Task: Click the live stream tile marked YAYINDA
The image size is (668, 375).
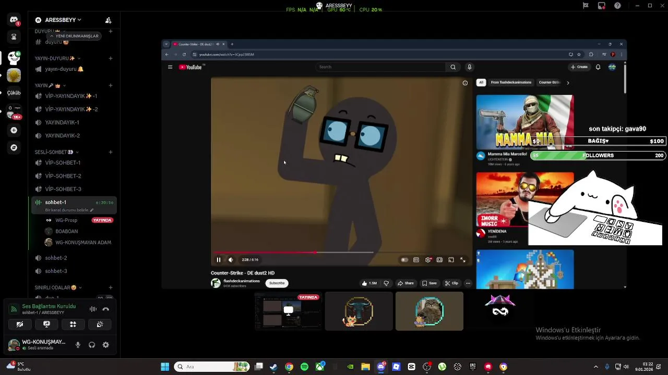Action: [x=288, y=311]
